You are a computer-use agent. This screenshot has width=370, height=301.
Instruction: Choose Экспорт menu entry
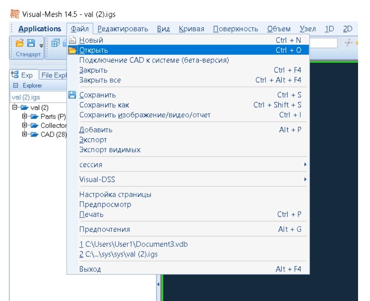pyautogui.click(x=188, y=139)
